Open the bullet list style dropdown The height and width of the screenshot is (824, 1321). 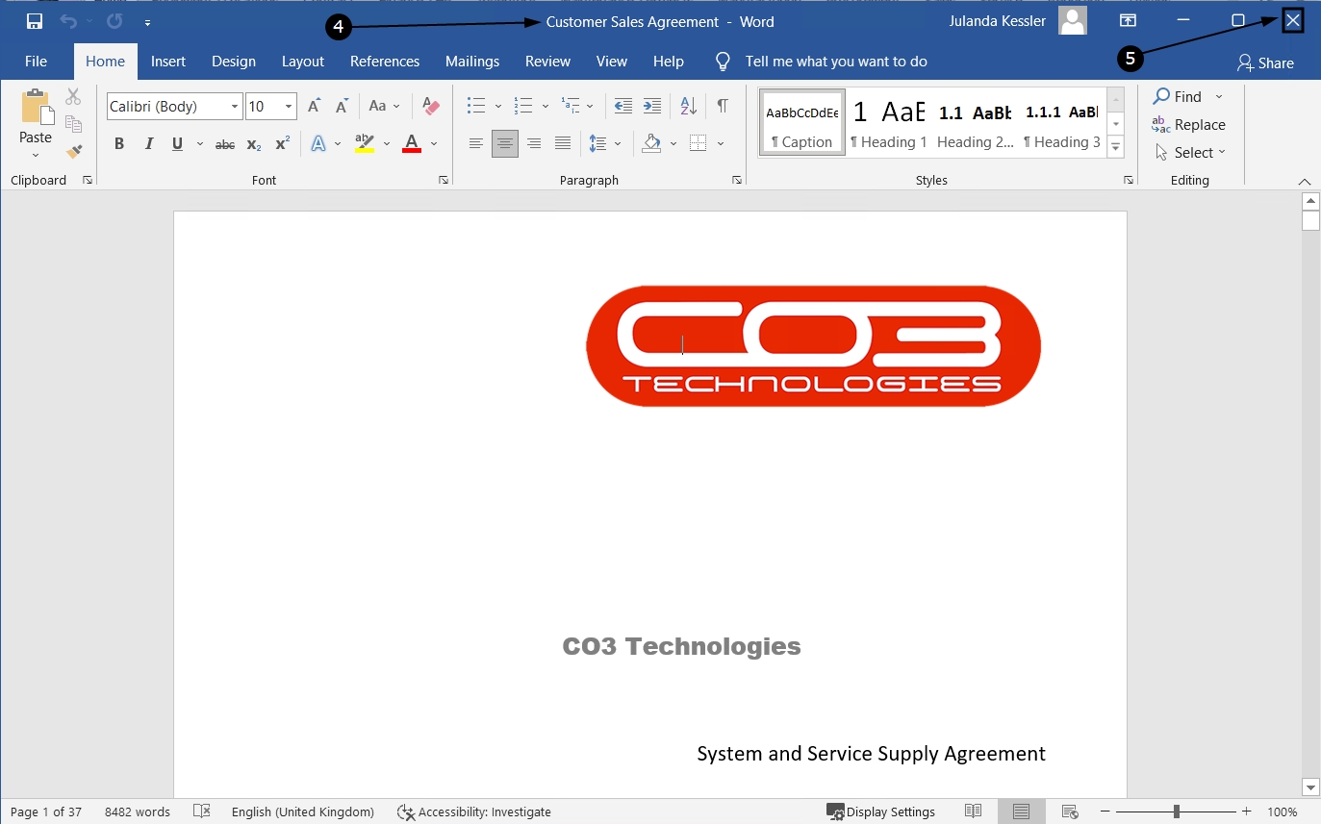pos(498,107)
